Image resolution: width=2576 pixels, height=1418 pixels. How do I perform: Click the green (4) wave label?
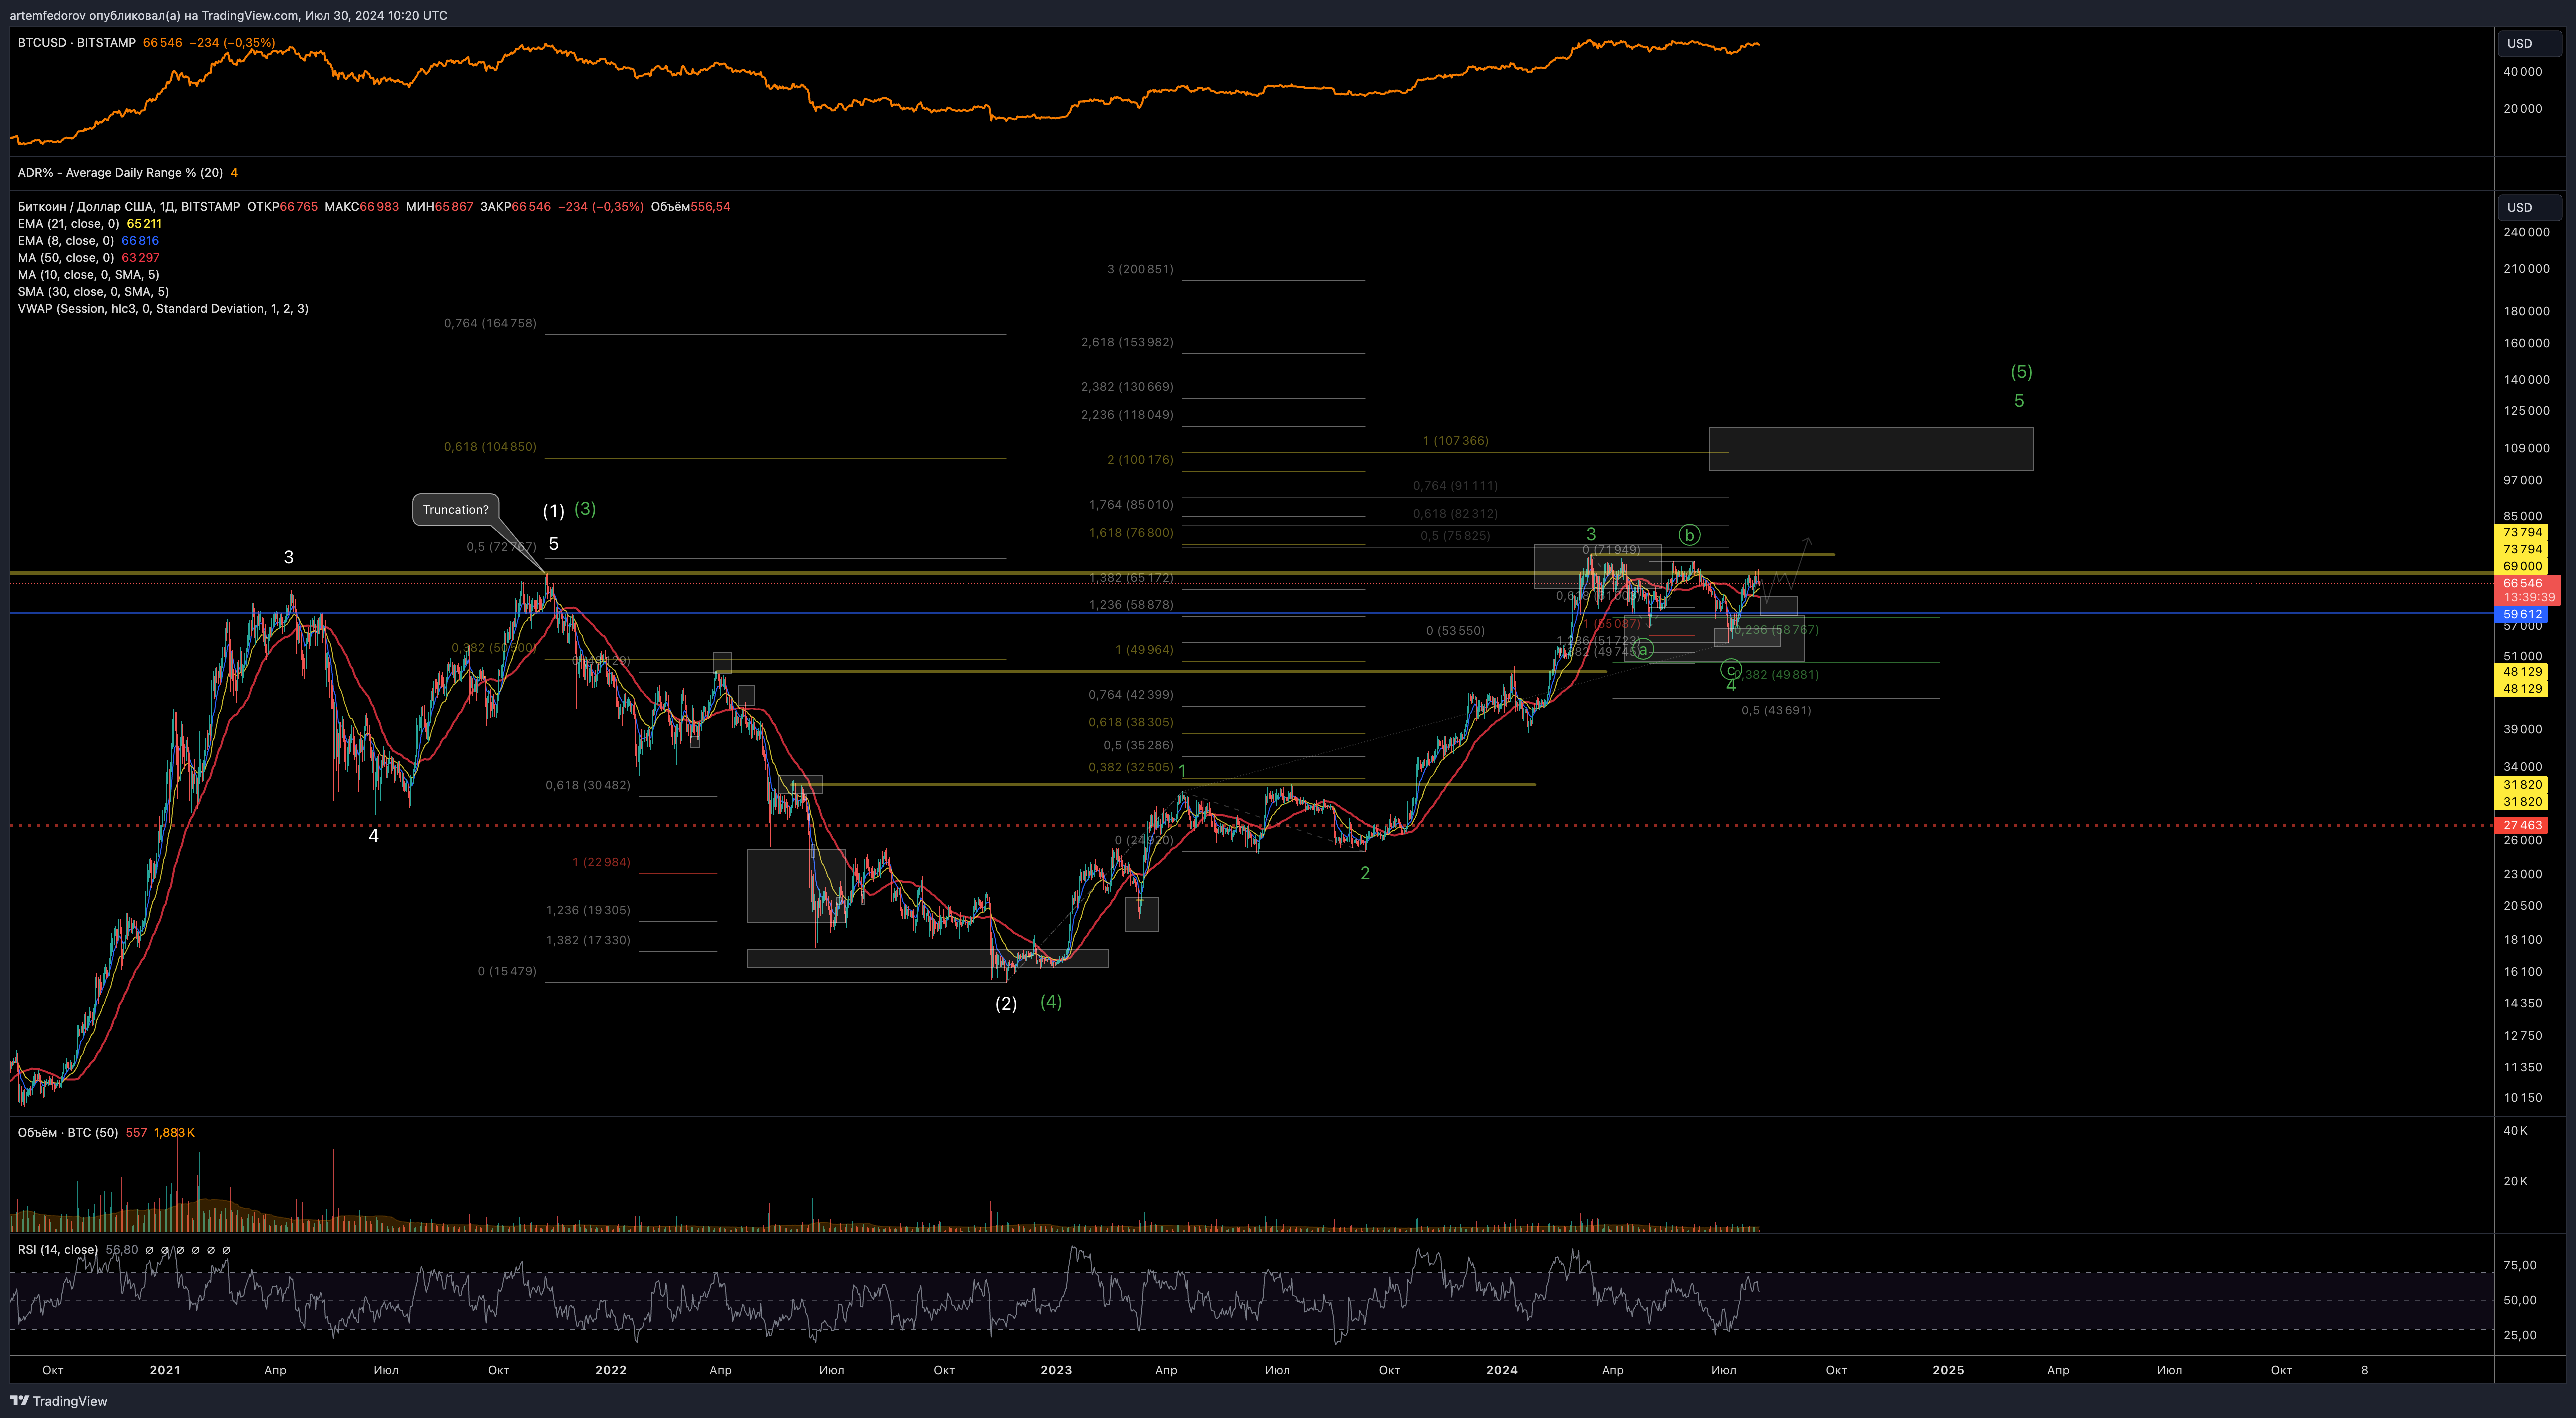(1051, 1002)
